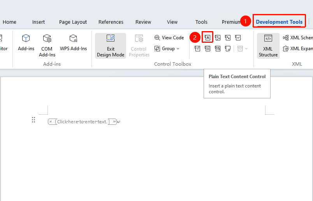
Task: Open the Home tab
Action: click(x=9, y=22)
